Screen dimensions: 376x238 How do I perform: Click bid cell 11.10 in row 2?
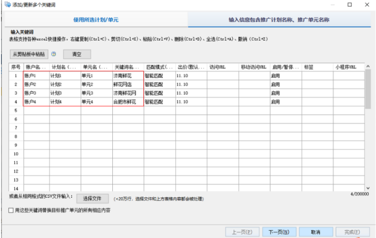pos(191,84)
